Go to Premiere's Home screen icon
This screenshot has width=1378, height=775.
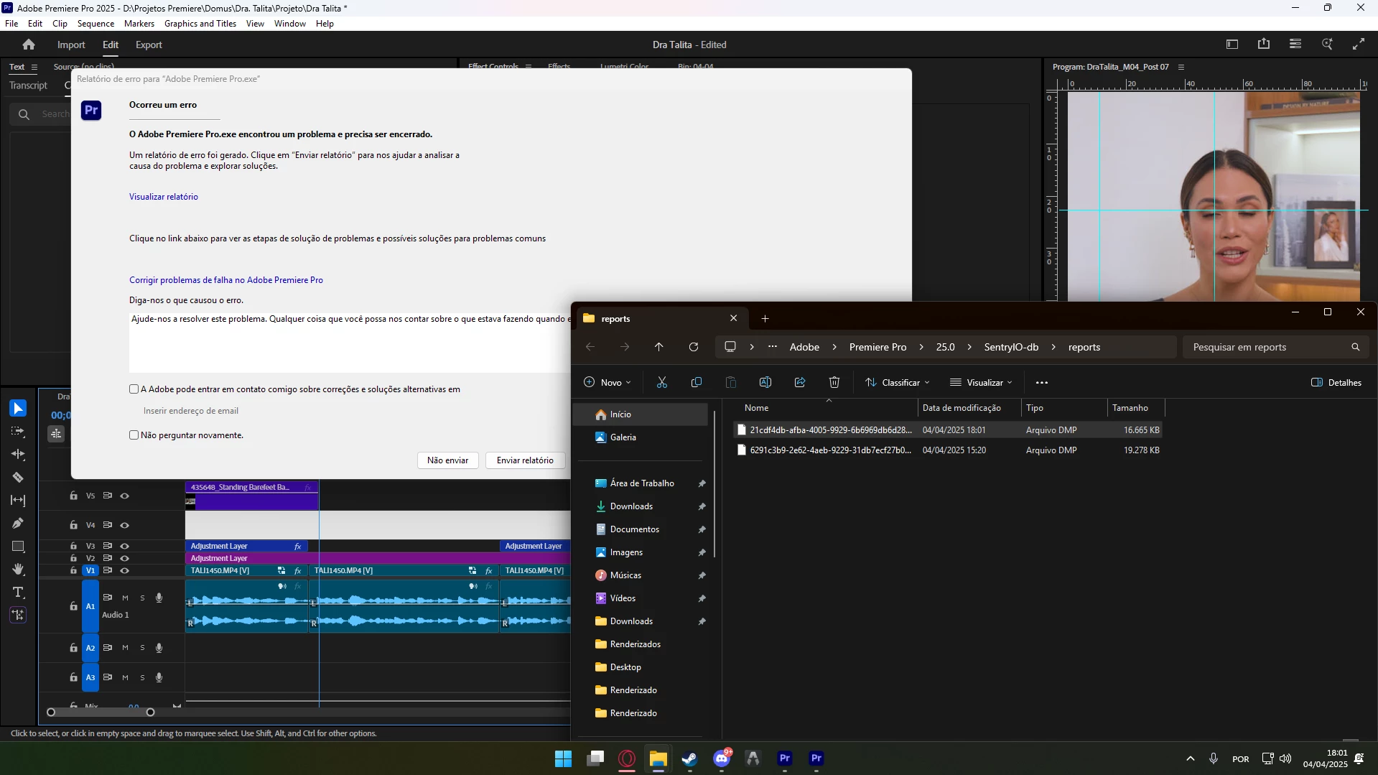29,45
